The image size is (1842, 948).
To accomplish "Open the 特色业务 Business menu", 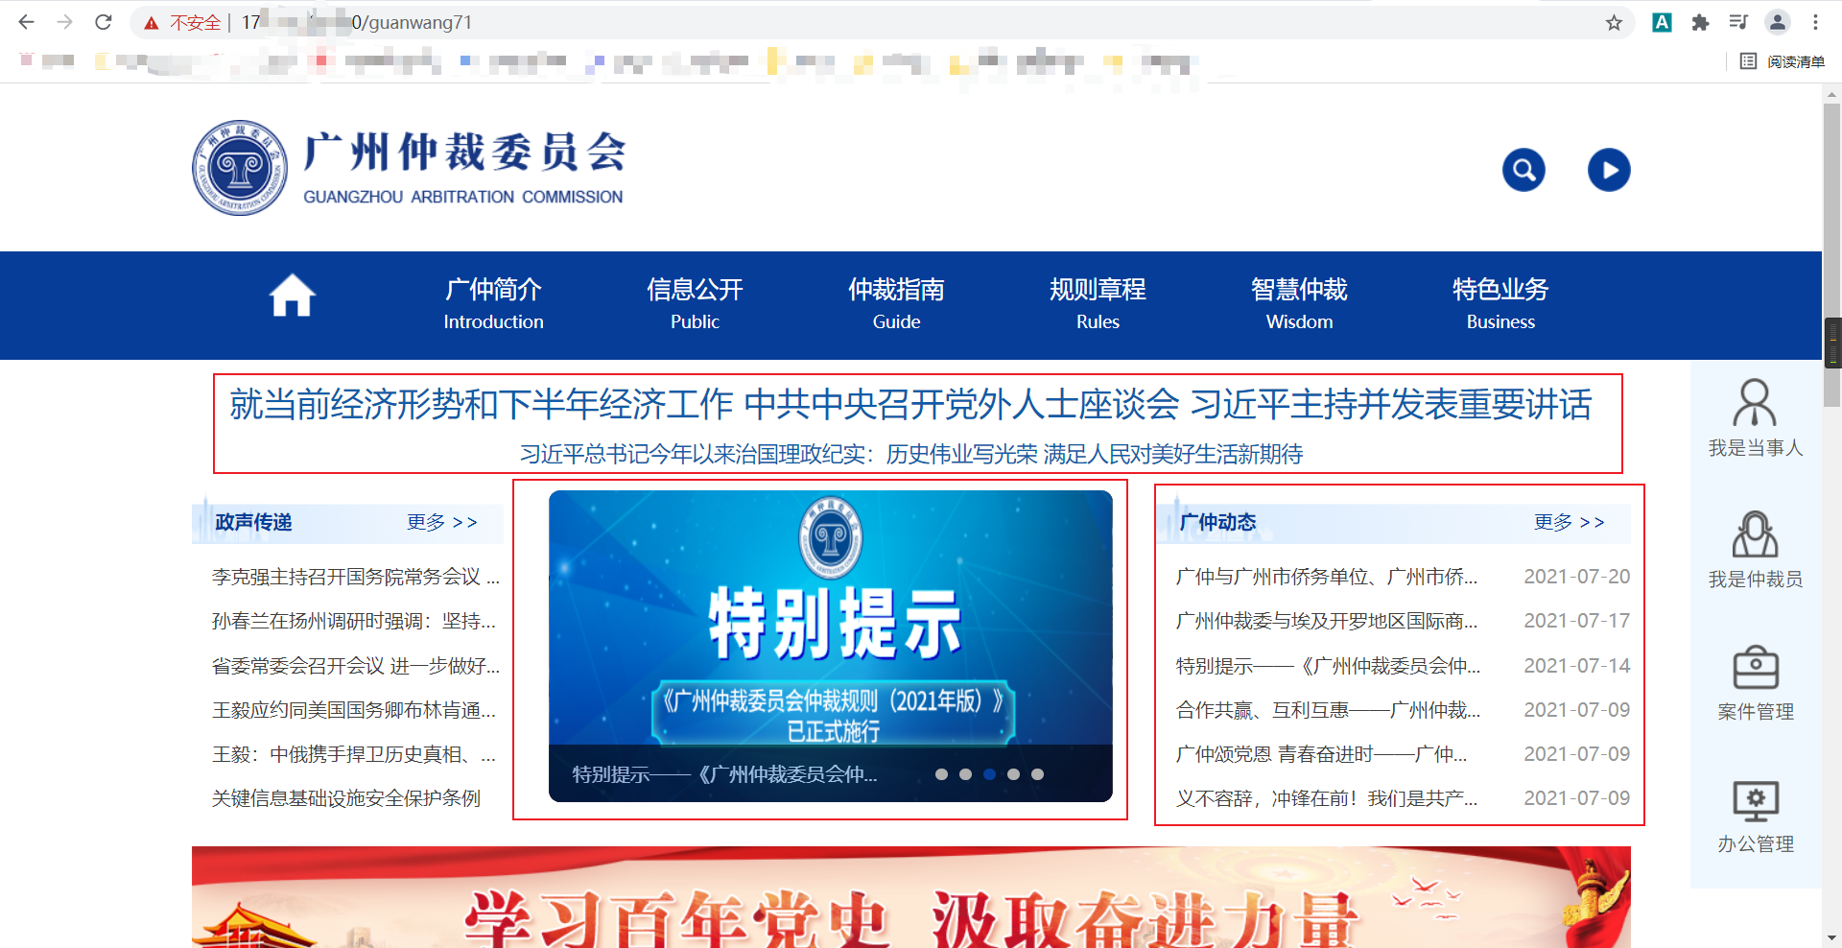I will point(1500,303).
